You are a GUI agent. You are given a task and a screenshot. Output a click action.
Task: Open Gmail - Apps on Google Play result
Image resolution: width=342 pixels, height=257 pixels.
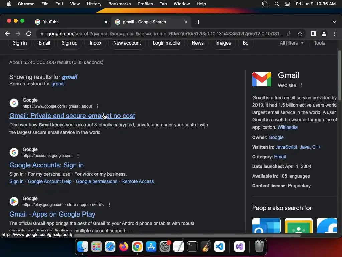pos(52,214)
